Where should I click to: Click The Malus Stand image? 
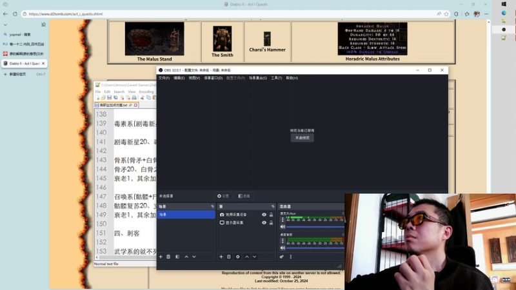154,39
